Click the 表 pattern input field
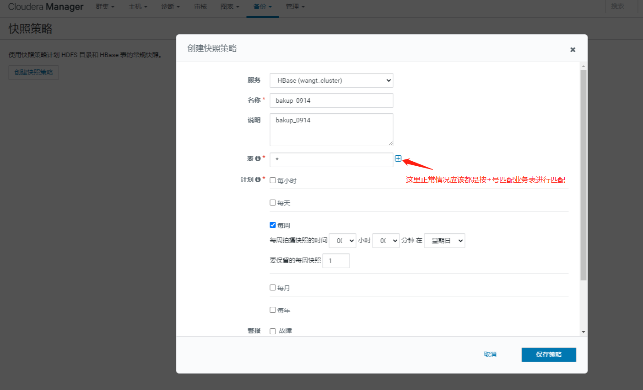The width and height of the screenshot is (643, 390). click(x=331, y=160)
